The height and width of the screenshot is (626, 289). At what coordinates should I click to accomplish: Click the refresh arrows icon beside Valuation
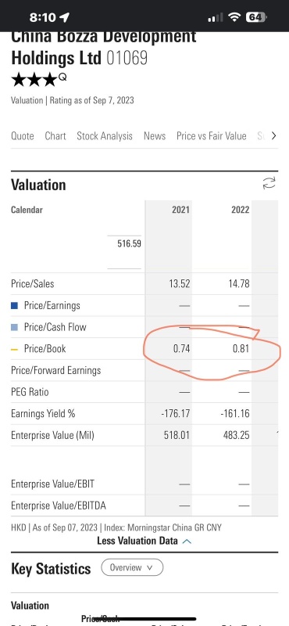click(269, 184)
